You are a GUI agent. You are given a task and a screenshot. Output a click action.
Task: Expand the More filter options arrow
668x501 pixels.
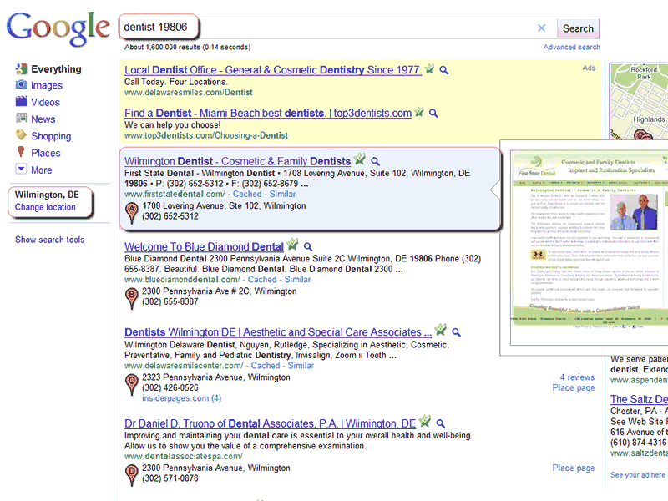pos(21,170)
